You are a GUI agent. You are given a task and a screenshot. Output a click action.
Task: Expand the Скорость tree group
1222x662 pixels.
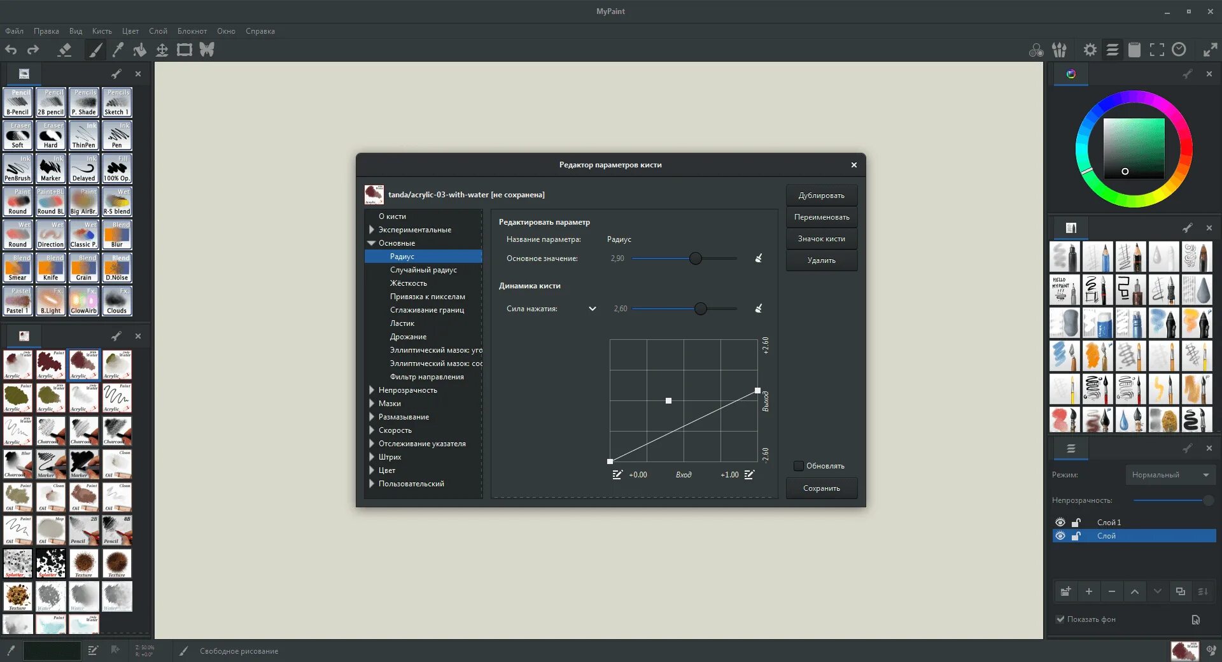372,430
